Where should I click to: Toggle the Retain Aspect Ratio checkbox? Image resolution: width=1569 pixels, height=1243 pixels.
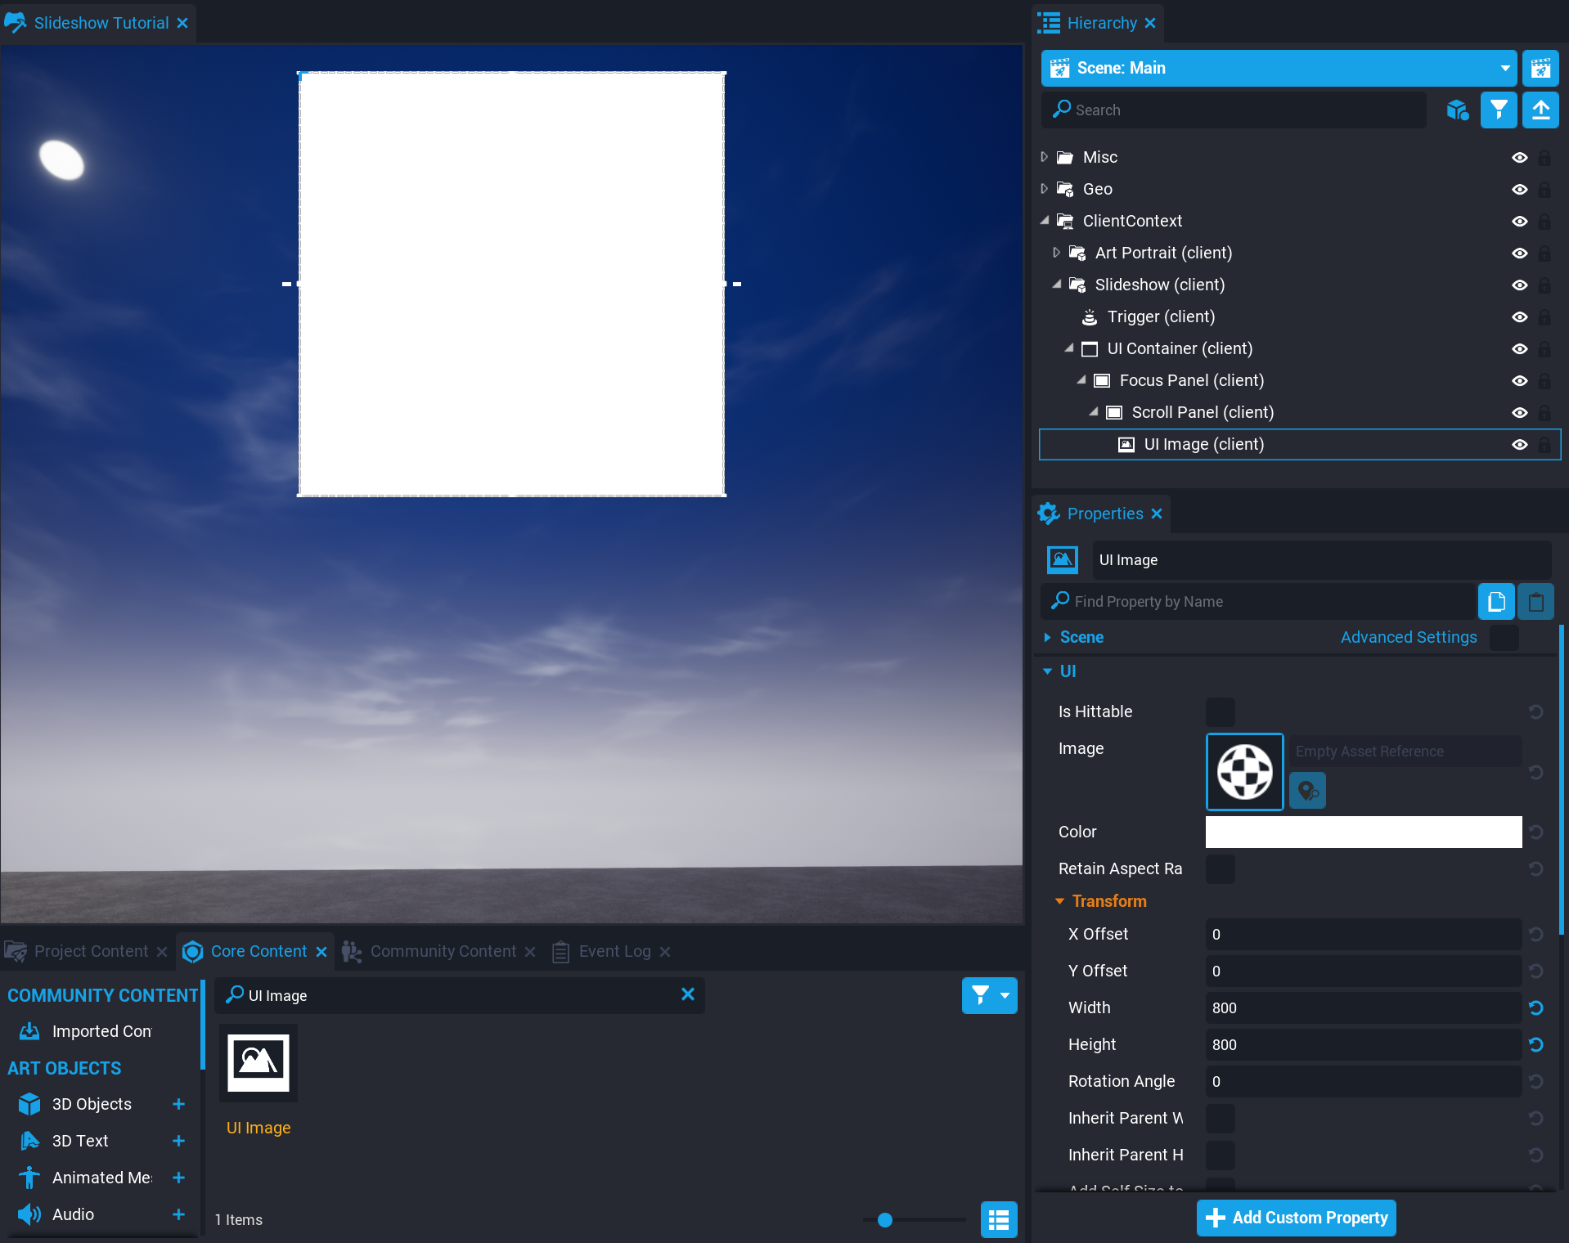pos(1220,868)
